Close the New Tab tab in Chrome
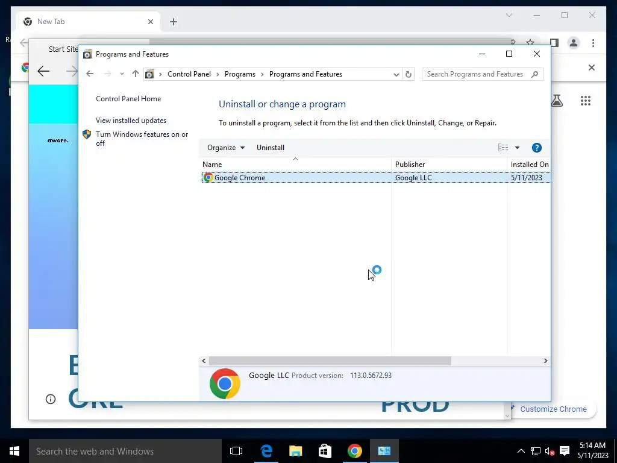The width and height of the screenshot is (617, 463). point(150,22)
